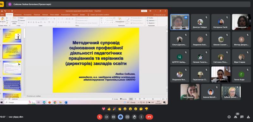Viewport: 253px width, 122px height.
Task: Raise your hand in the meeting
Action: [x=134, y=117]
